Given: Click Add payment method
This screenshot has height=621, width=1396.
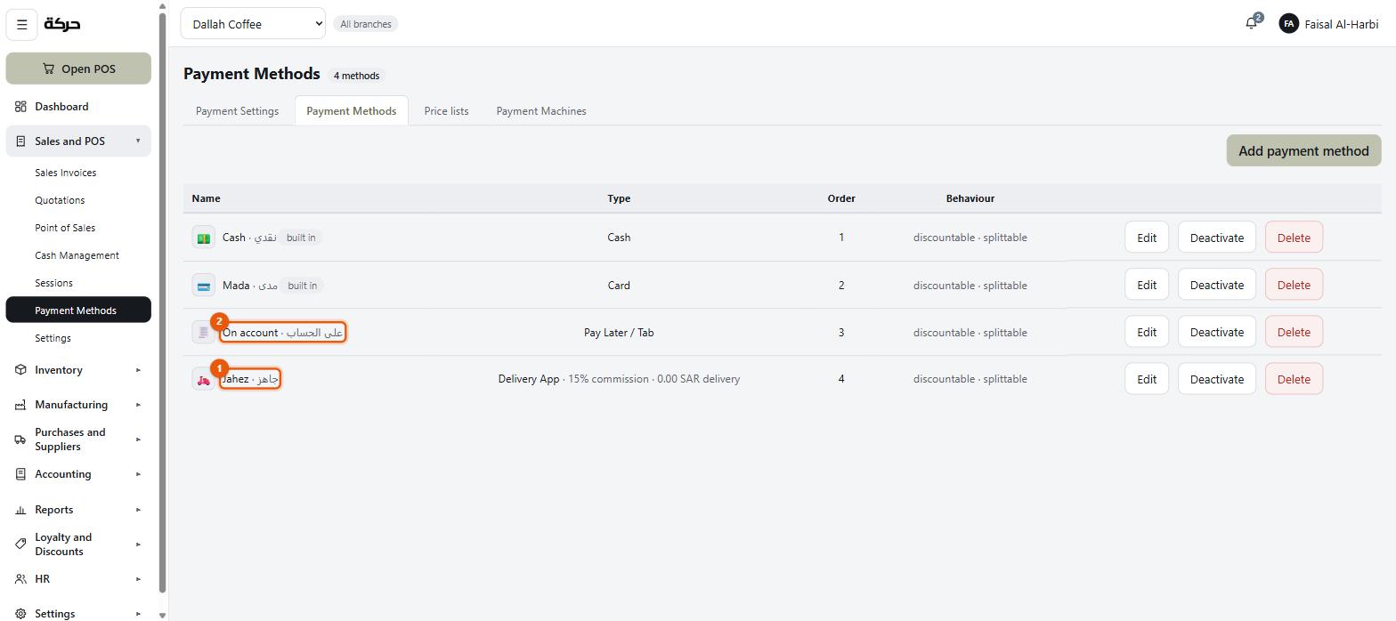Looking at the screenshot, I should point(1303,150).
